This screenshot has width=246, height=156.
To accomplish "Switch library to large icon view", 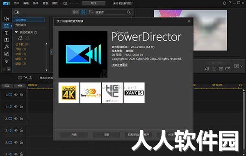I will (x=83, y=12).
